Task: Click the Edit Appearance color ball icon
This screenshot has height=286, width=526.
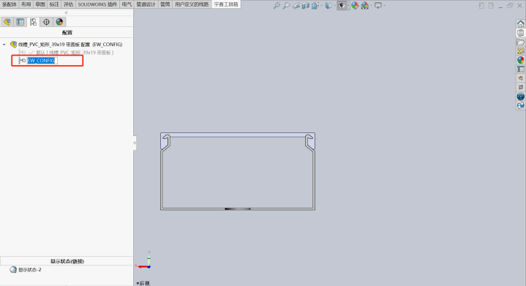Action: point(355,5)
